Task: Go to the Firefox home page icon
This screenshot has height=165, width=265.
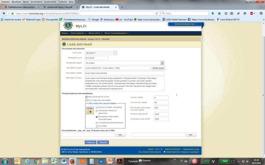Action: pyautogui.click(x=219, y=13)
